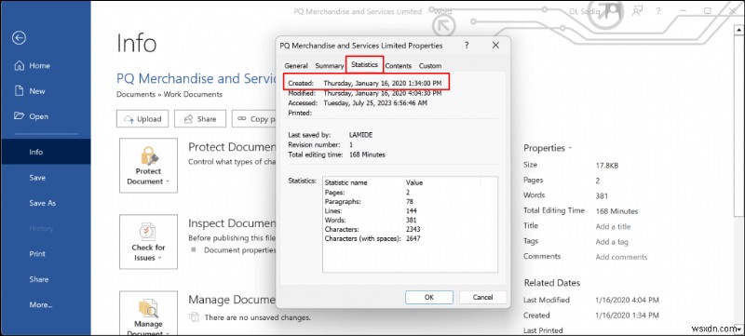This screenshot has height=336, width=745.
Task: Click the new document icon in sidebar
Action: pyautogui.click(x=19, y=90)
